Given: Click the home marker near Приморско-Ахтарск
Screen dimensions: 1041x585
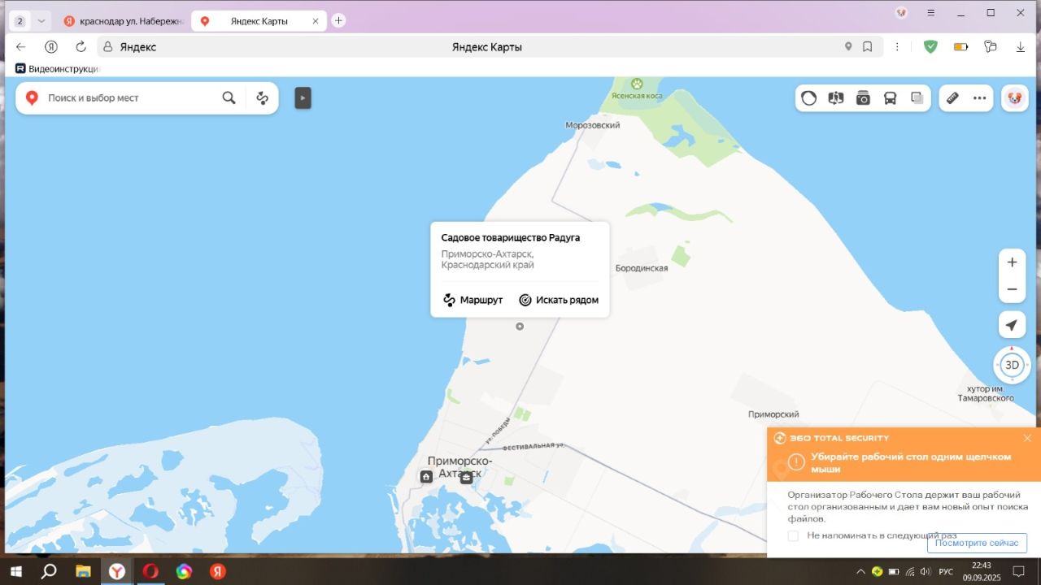Looking at the screenshot, I should pos(426,477).
